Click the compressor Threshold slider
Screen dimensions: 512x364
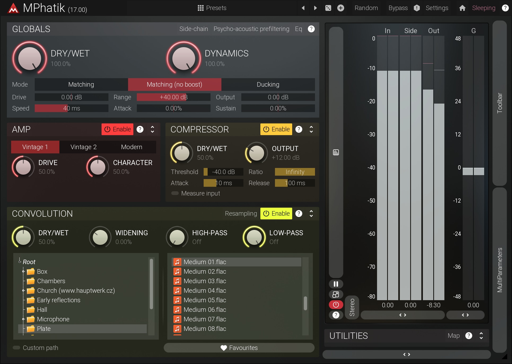pos(223,172)
